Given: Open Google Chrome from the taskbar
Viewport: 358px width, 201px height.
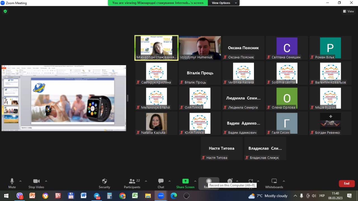Looking at the screenshot, I should (x=123, y=196).
